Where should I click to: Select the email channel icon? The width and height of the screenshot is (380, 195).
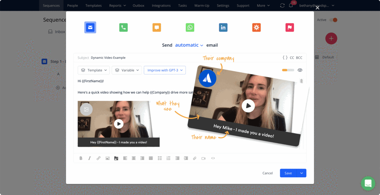click(x=90, y=27)
